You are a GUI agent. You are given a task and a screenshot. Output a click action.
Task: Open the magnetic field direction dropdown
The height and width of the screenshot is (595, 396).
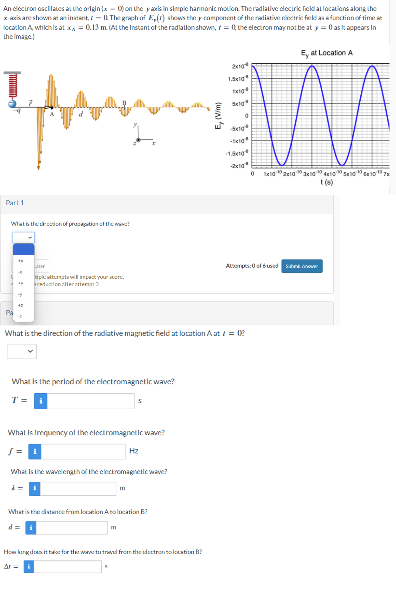[x=22, y=351]
